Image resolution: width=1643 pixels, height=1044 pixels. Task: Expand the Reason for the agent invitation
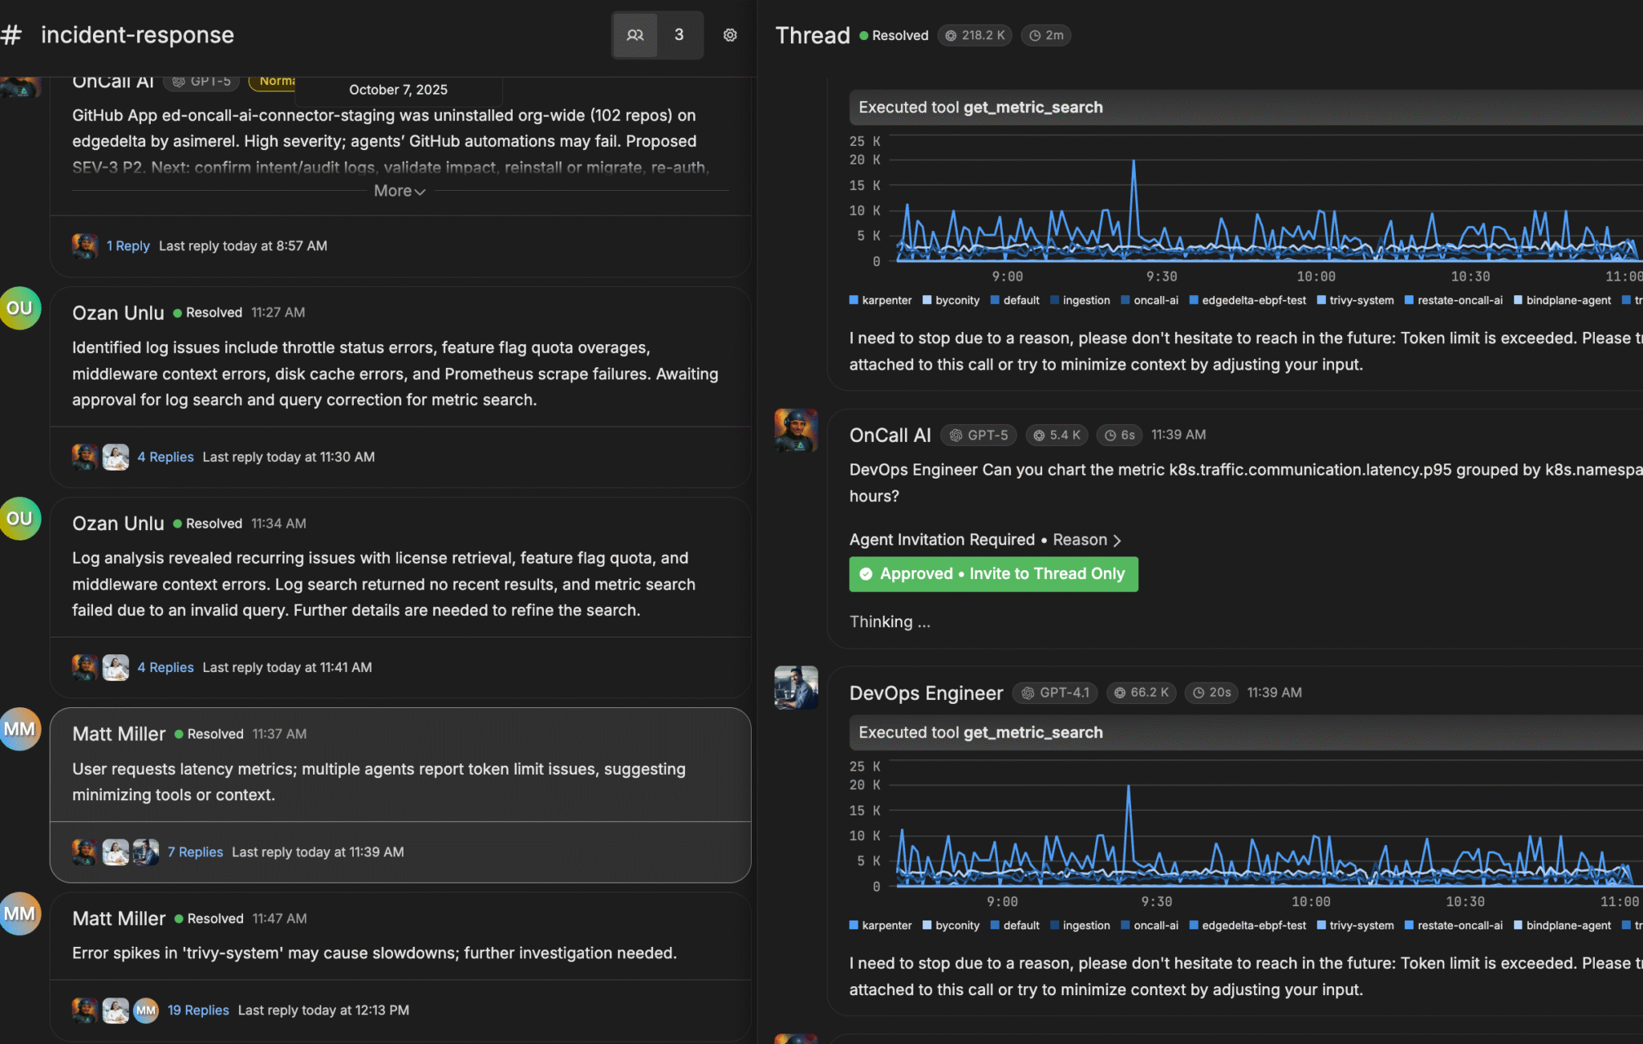1086,540
